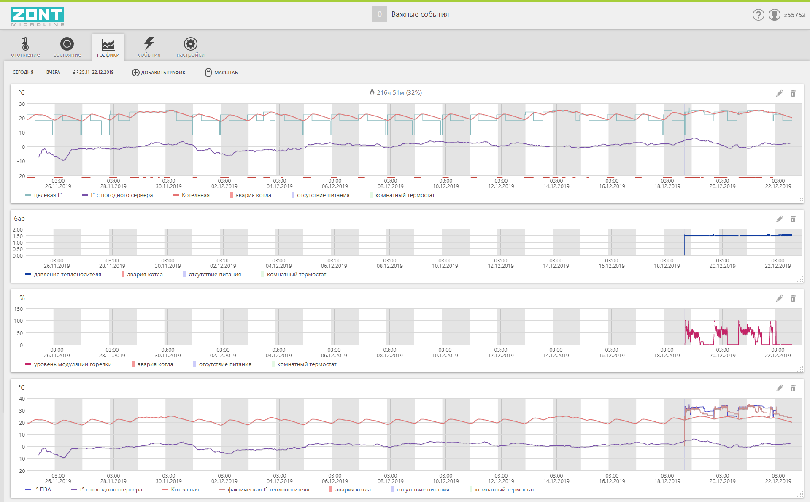Toggle авария котла in pressure chart legend
The image size is (810, 502).
(x=142, y=275)
